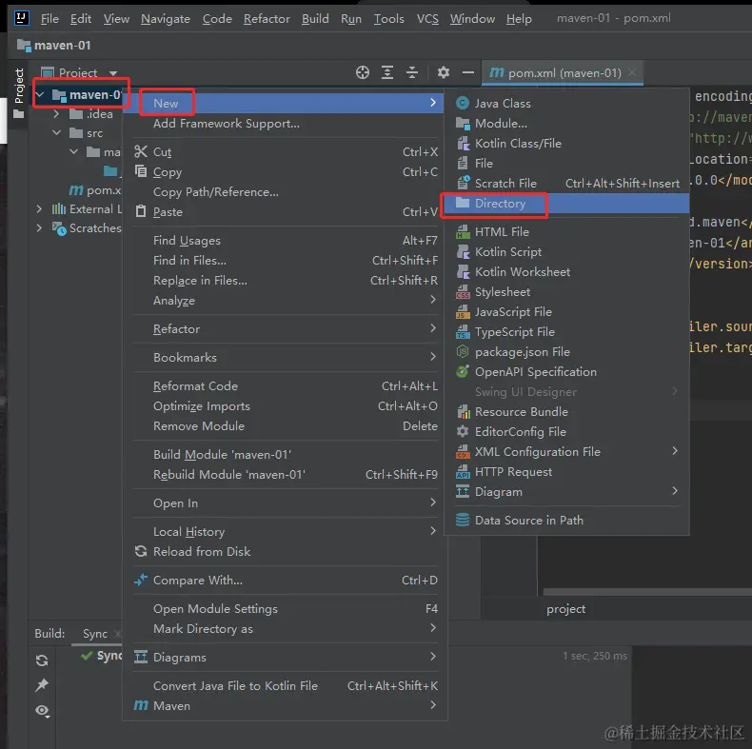Click the Build resync arrows icon
The height and width of the screenshot is (749, 752).
coord(42,660)
